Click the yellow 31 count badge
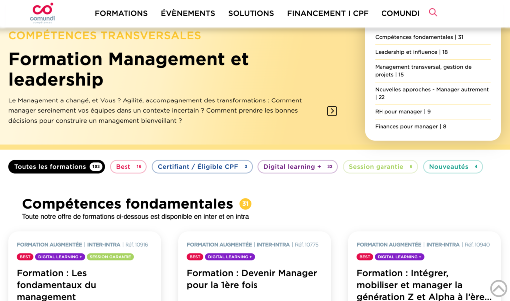Viewport: 510px width, 301px height. pyautogui.click(x=245, y=204)
